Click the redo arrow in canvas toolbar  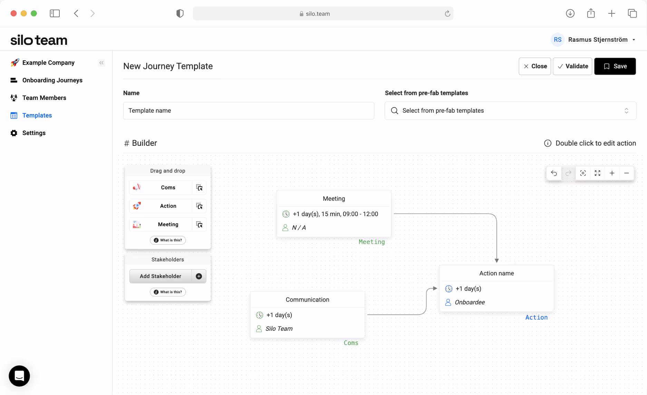(x=568, y=173)
